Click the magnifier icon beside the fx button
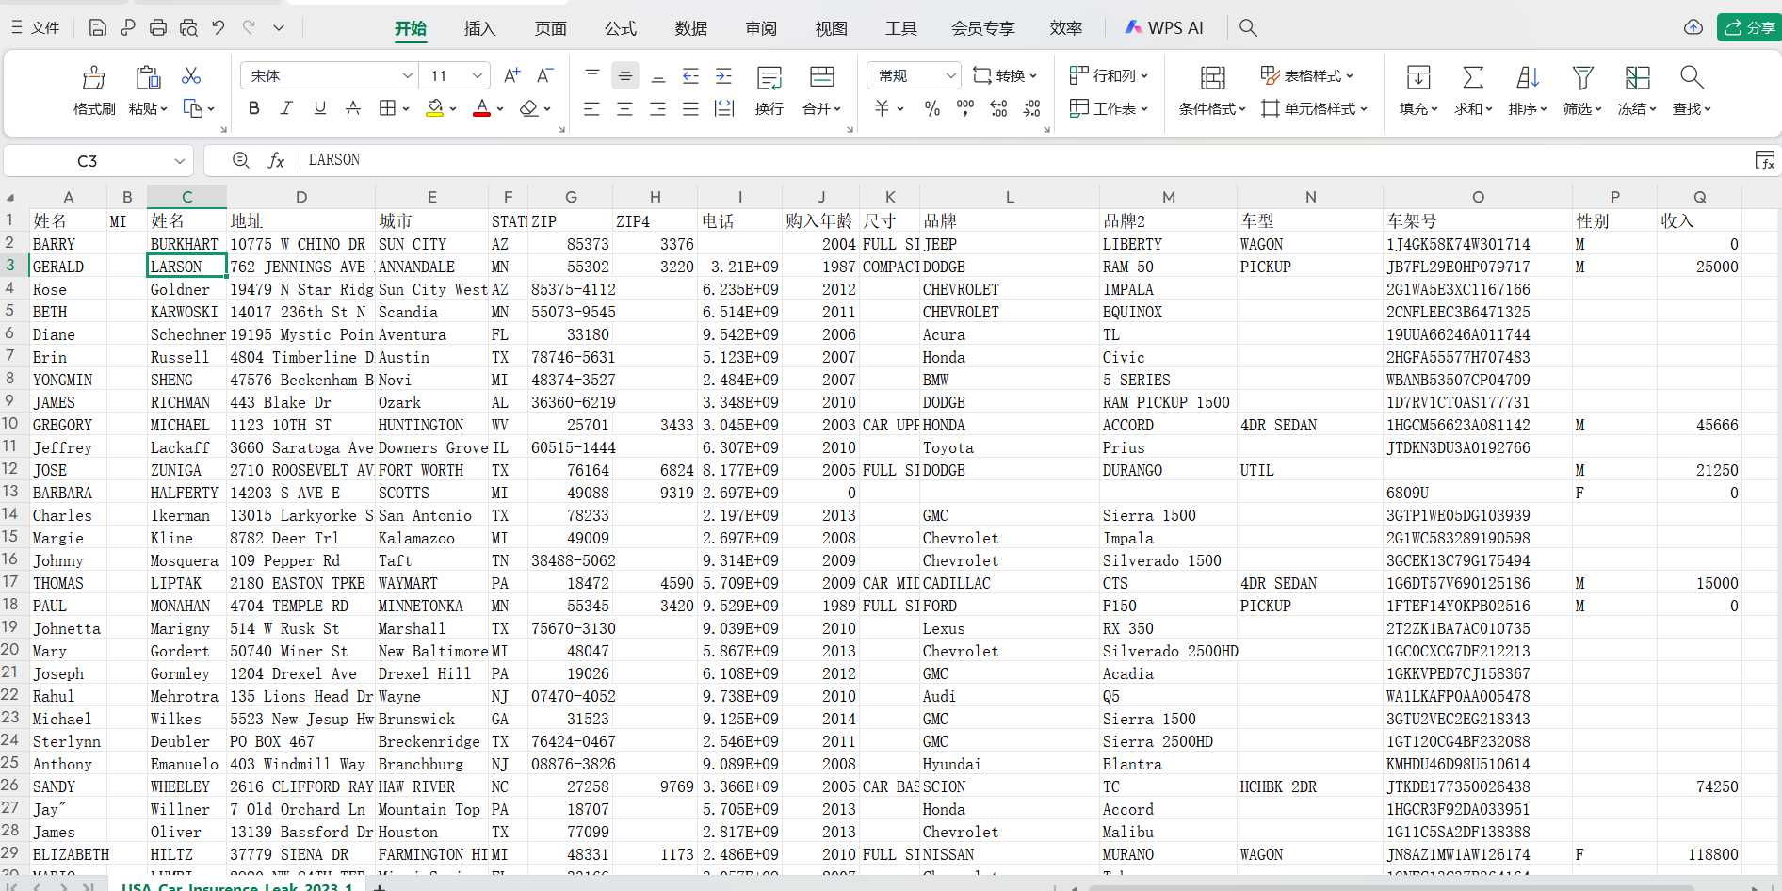1782x891 pixels. pyautogui.click(x=241, y=160)
